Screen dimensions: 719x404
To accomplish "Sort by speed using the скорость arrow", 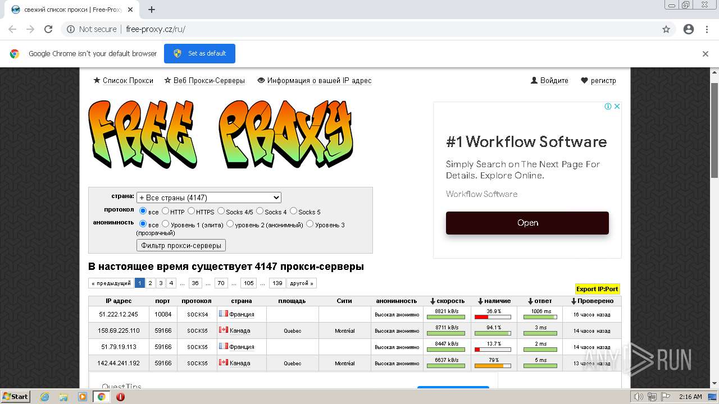I will click(x=433, y=301).
